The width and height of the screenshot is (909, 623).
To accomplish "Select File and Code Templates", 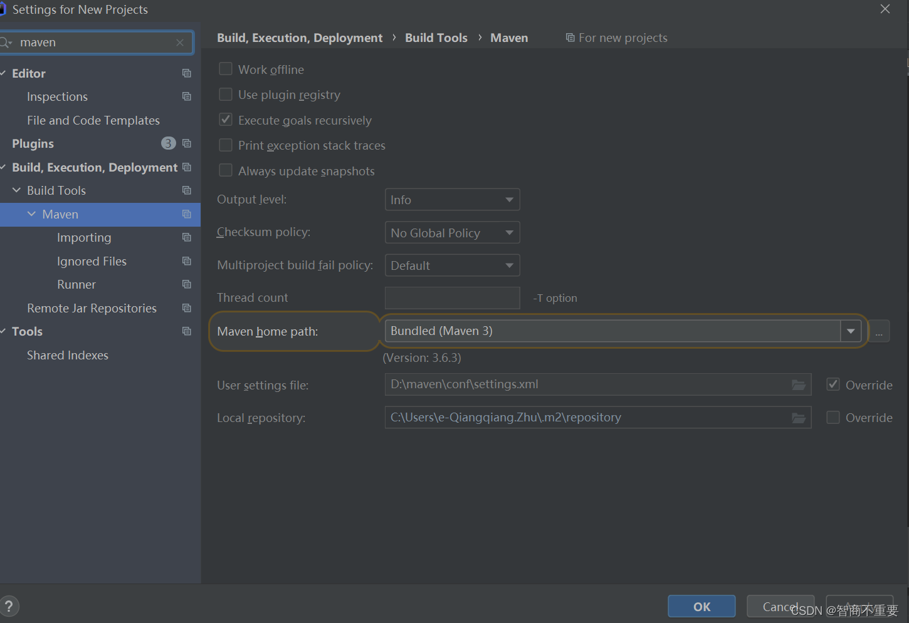I will point(93,120).
